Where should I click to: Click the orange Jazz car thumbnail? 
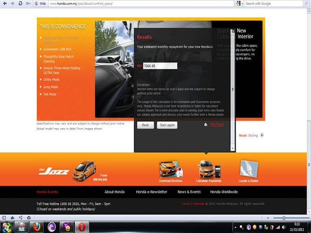(x=84, y=171)
